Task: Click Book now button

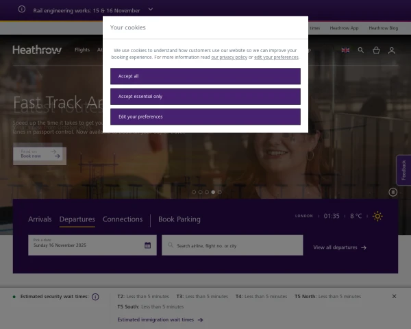Action: pos(40,156)
